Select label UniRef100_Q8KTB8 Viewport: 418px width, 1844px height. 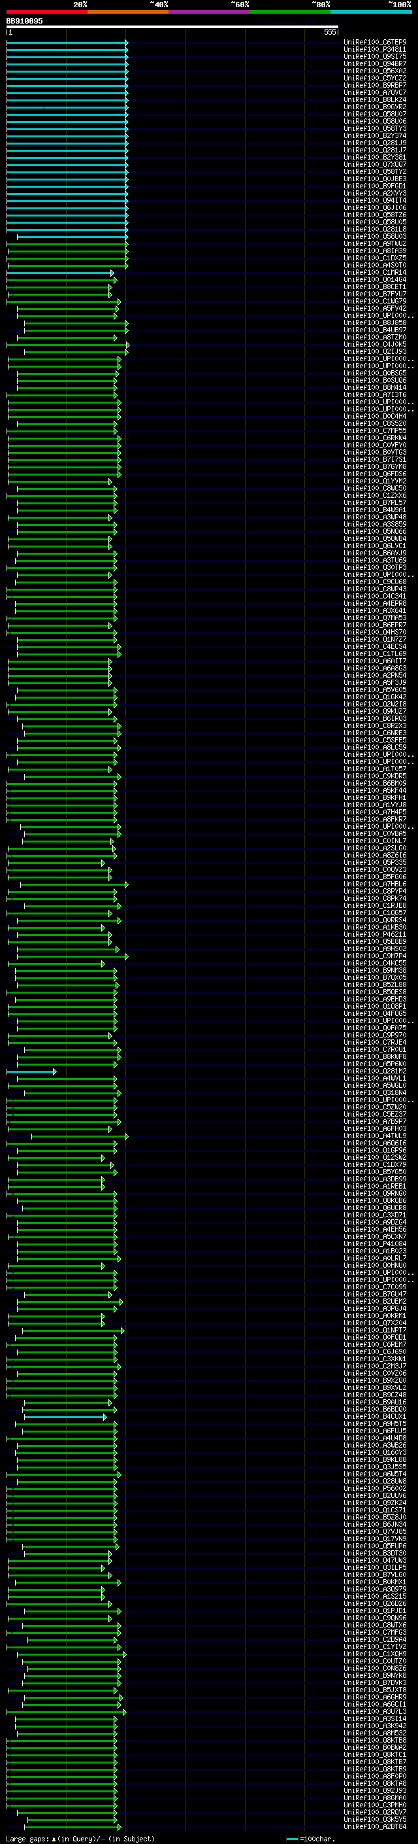tap(375, 1740)
